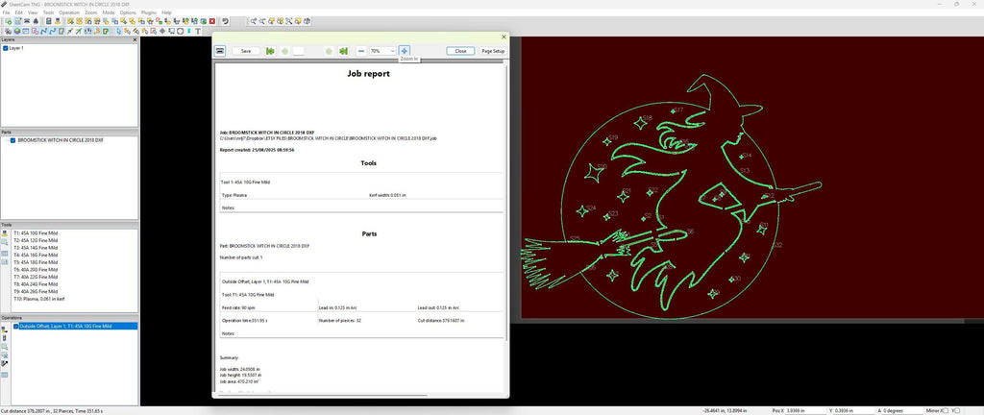The width and height of the screenshot is (984, 415).
Task: Click the report preview vertical scrollbar
Action: (505, 201)
